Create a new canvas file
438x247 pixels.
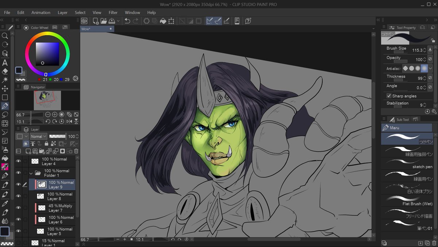96,21
